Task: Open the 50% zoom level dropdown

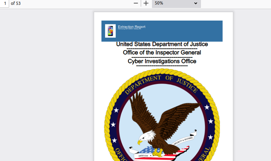Action: [x=176, y=3]
